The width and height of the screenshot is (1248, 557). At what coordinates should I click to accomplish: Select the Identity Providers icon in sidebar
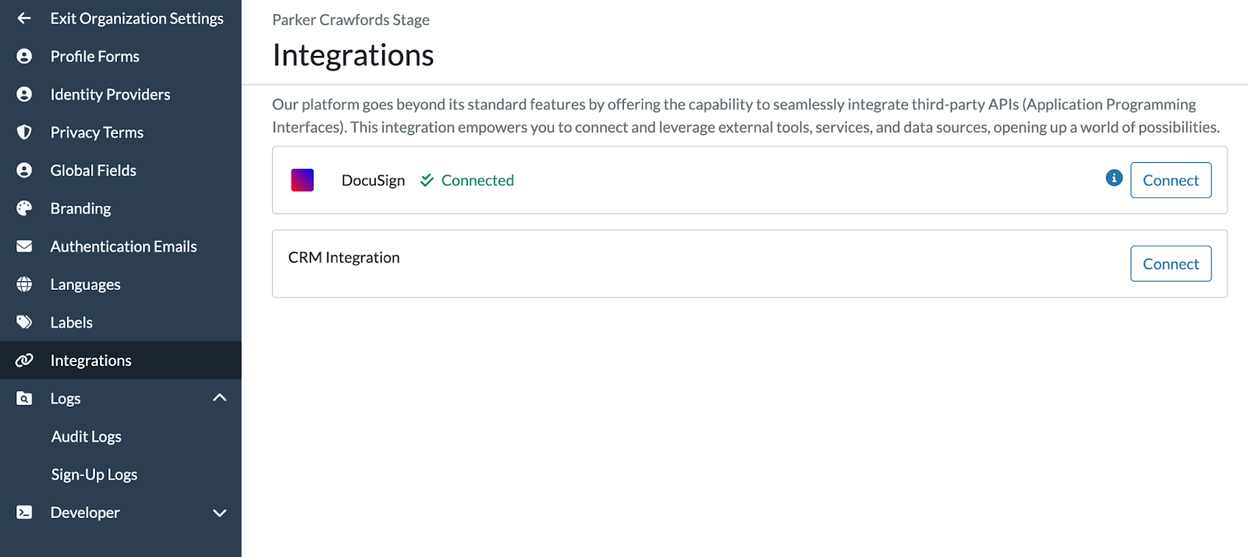tap(24, 93)
